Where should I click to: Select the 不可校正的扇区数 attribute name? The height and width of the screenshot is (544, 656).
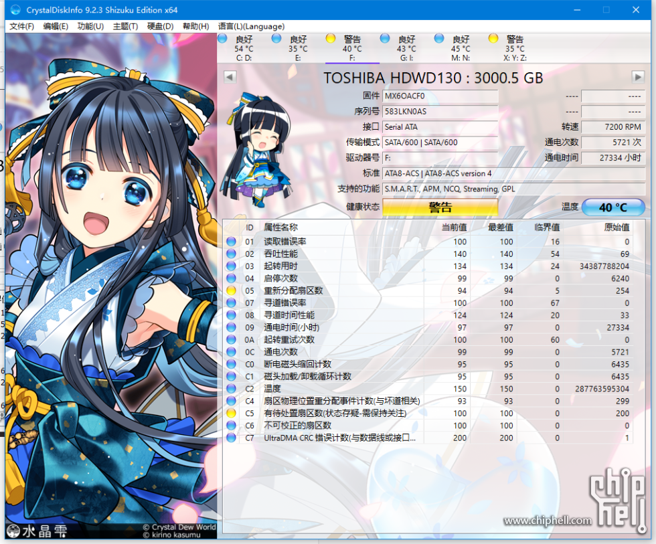[297, 426]
